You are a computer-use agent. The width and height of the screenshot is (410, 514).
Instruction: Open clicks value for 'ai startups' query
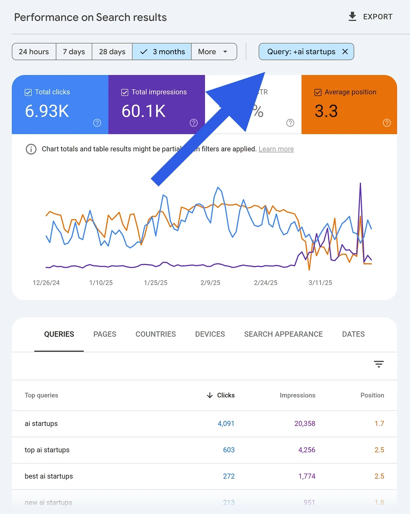(x=226, y=424)
